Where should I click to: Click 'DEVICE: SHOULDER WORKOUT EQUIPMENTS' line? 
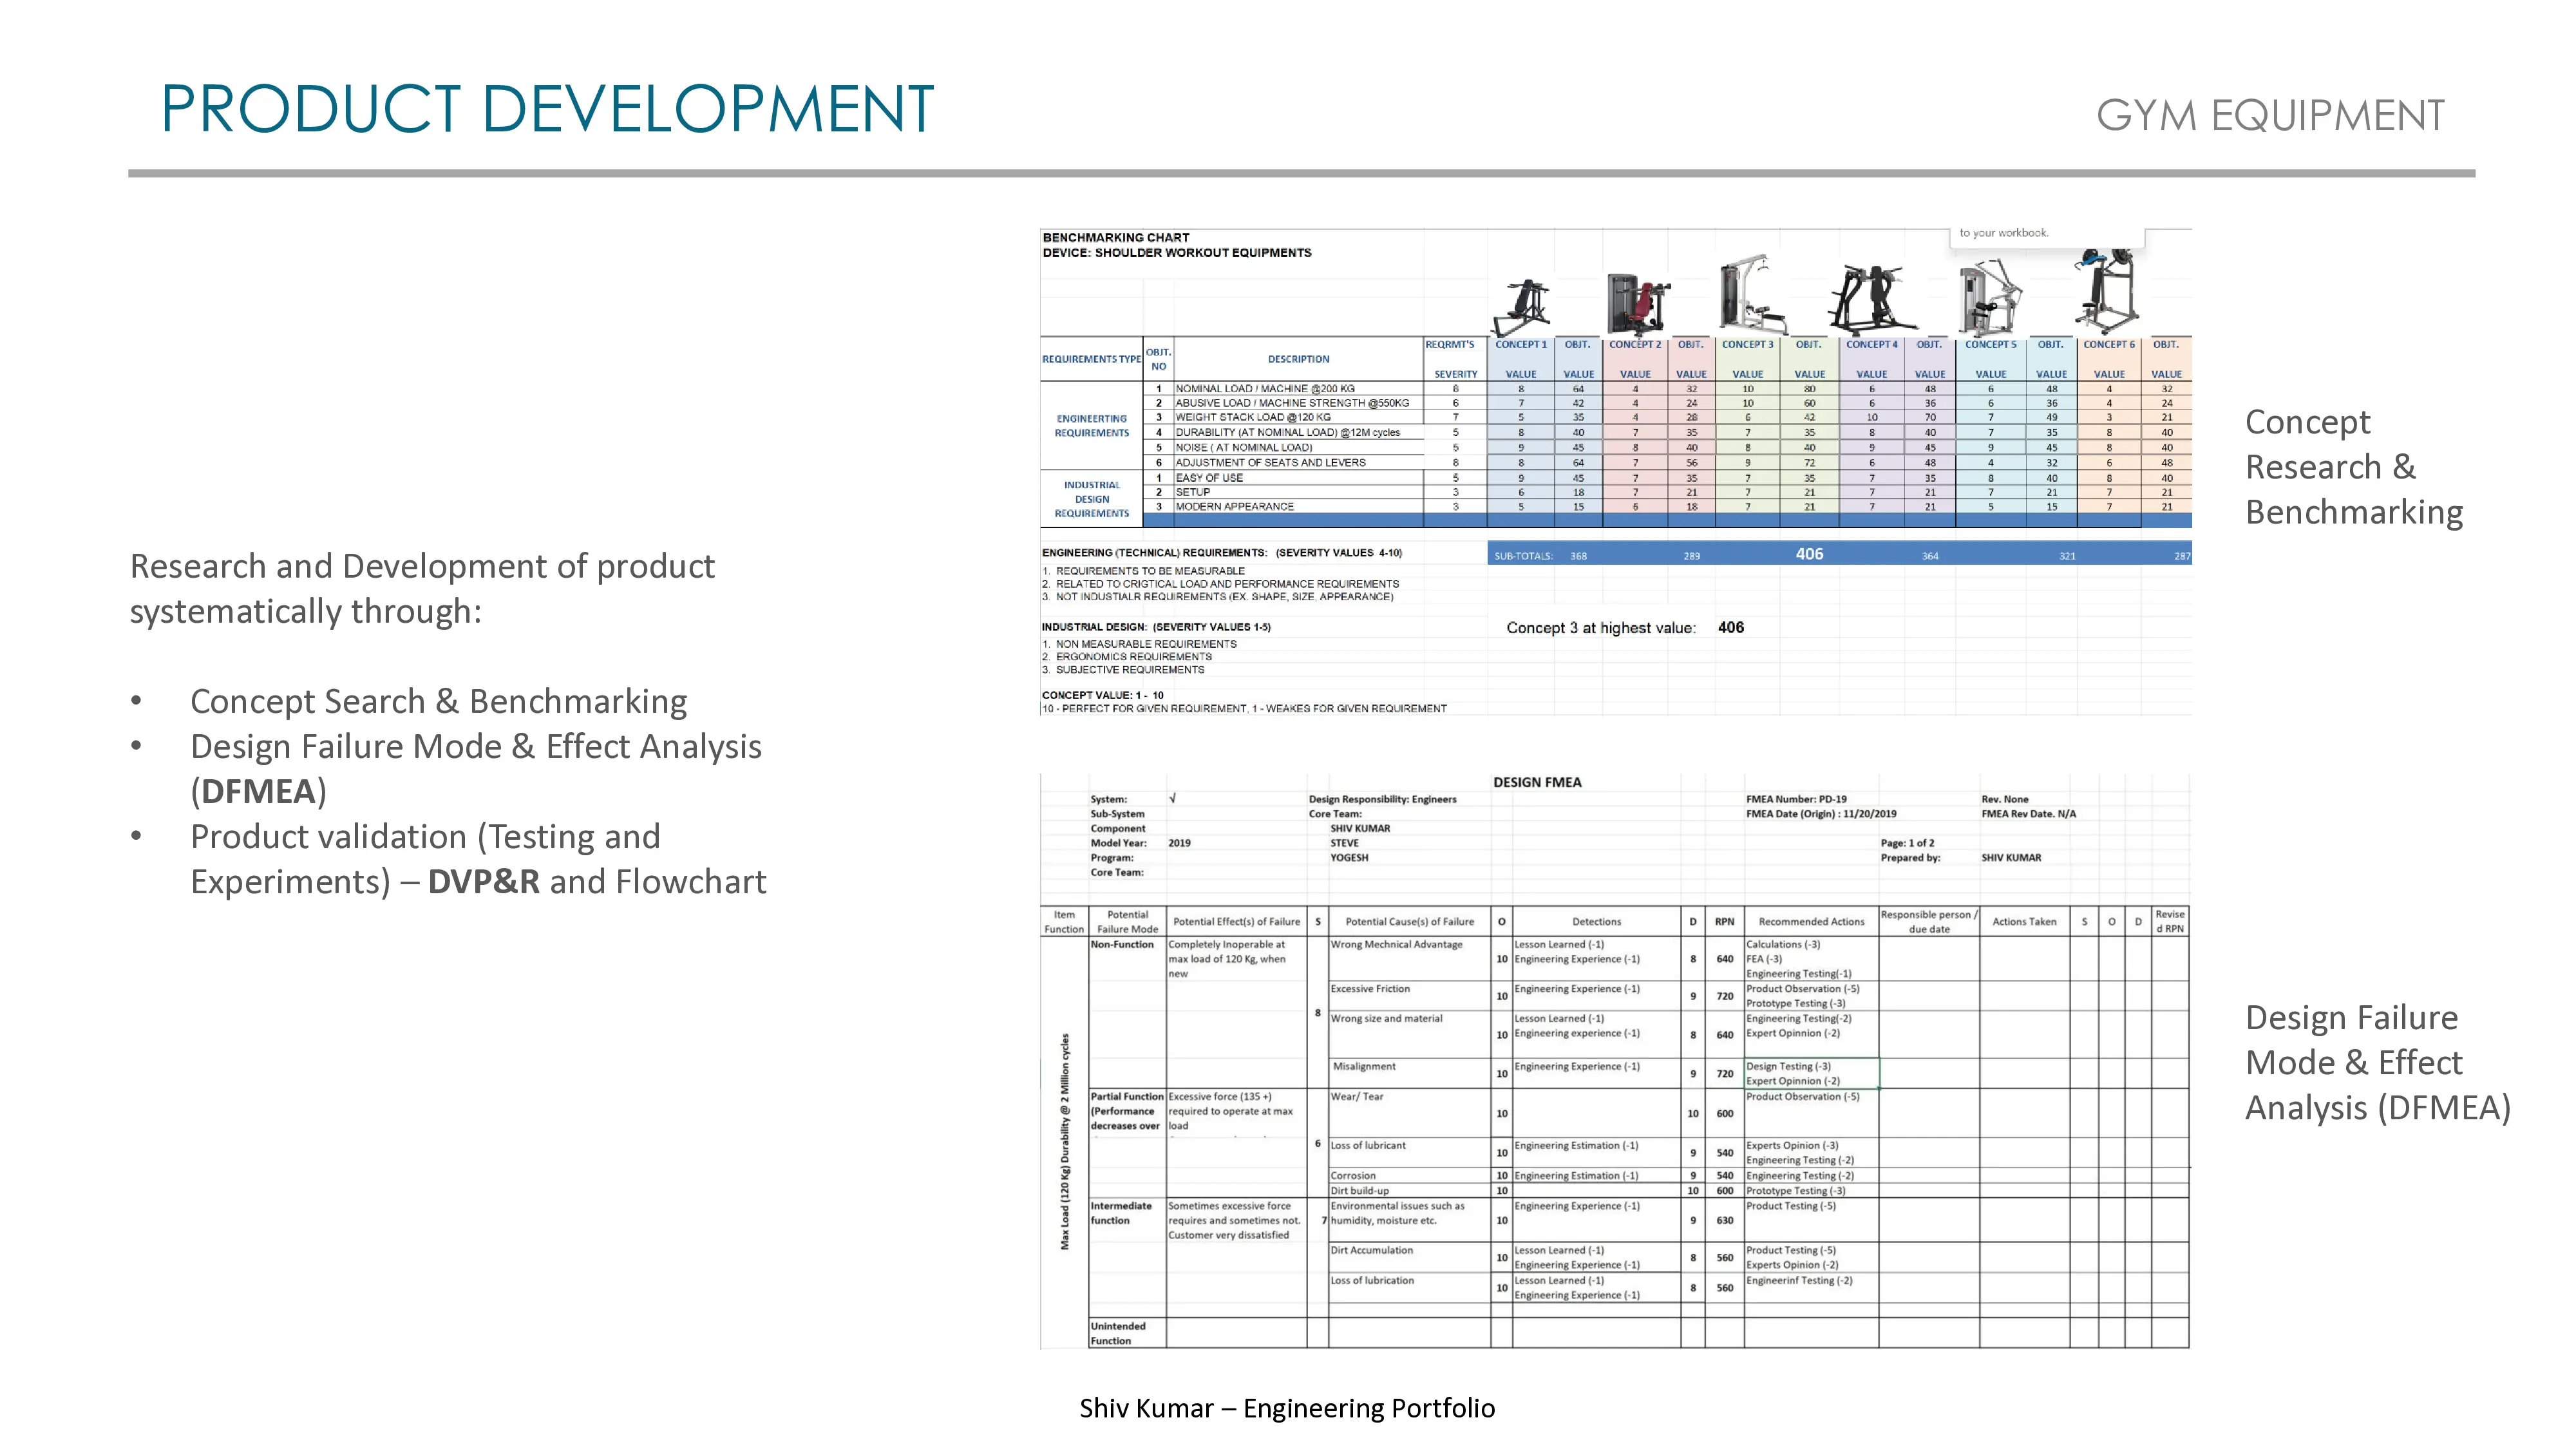click(1177, 253)
